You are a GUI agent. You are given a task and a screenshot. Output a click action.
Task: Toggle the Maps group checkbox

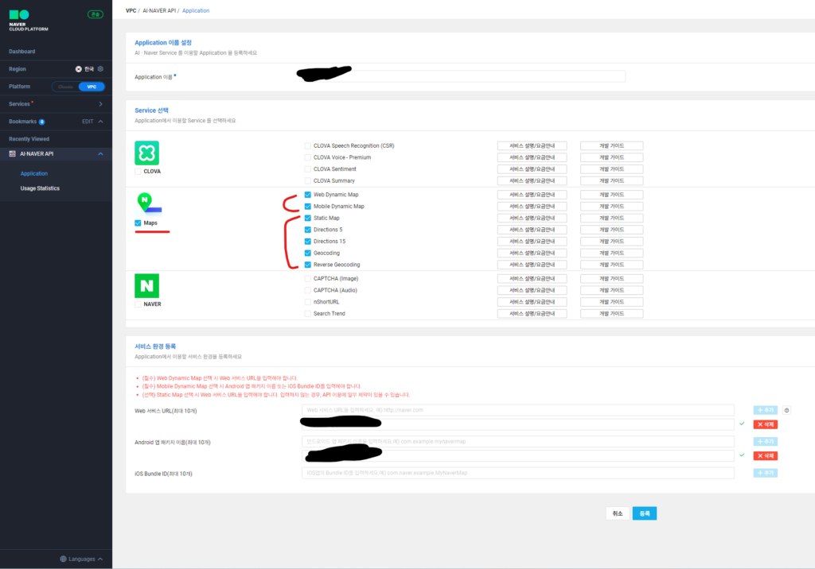pos(138,223)
